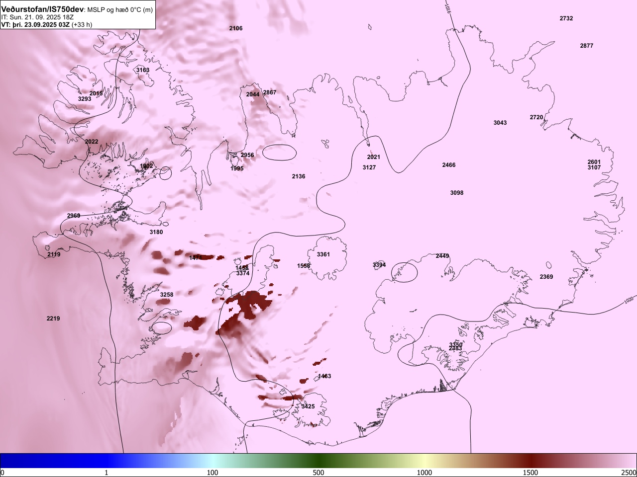
Task: Click the map value 2720
Action: pyautogui.click(x=536, y=117)
